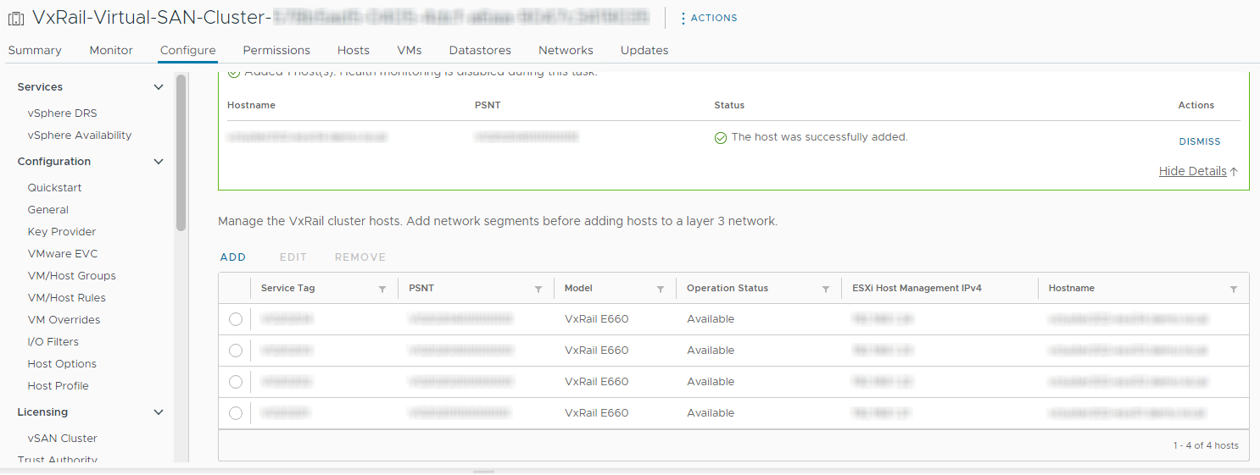The height and width of the screenshot is (475, 1260).
Task: Click the ESXi Host Management IPv4 header
Action: (x=917, y=289)
